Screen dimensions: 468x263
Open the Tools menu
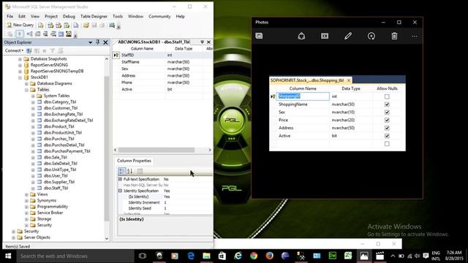pos(118,16)
